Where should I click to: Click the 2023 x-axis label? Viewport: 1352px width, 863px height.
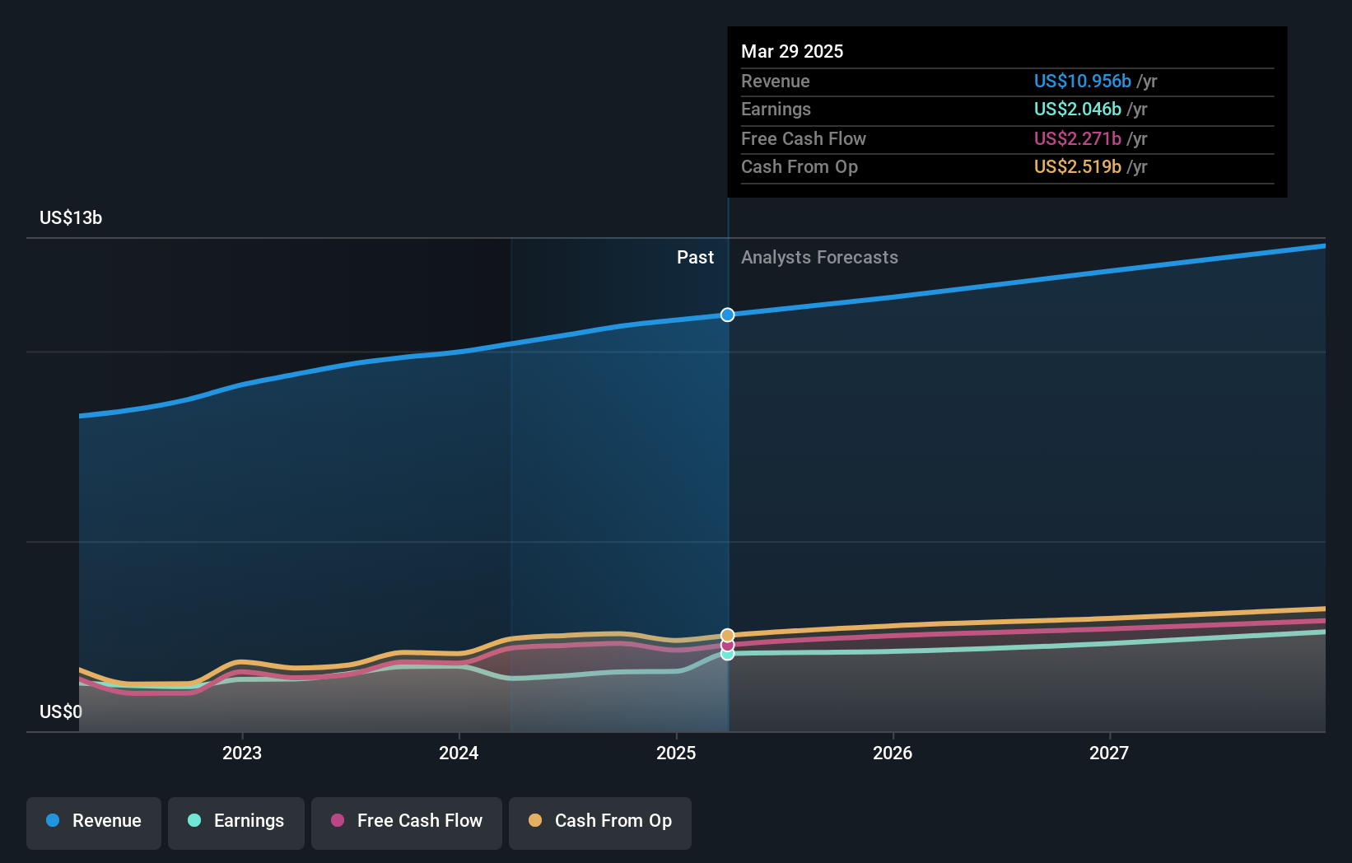tap(242, 753)
